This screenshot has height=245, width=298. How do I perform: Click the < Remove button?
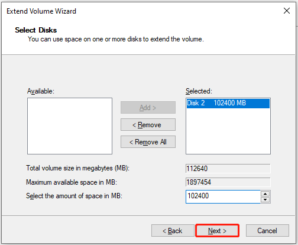[148, 125]
